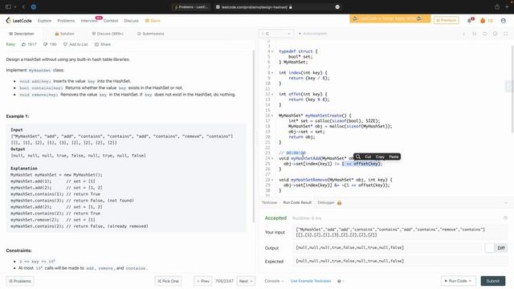This screenshot has height=289, width=514.
Task: Click the LeetCode logo
Action: pyautogui.click(x=18, y=21)
